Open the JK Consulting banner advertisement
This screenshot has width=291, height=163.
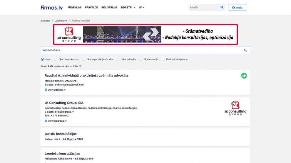145,35
